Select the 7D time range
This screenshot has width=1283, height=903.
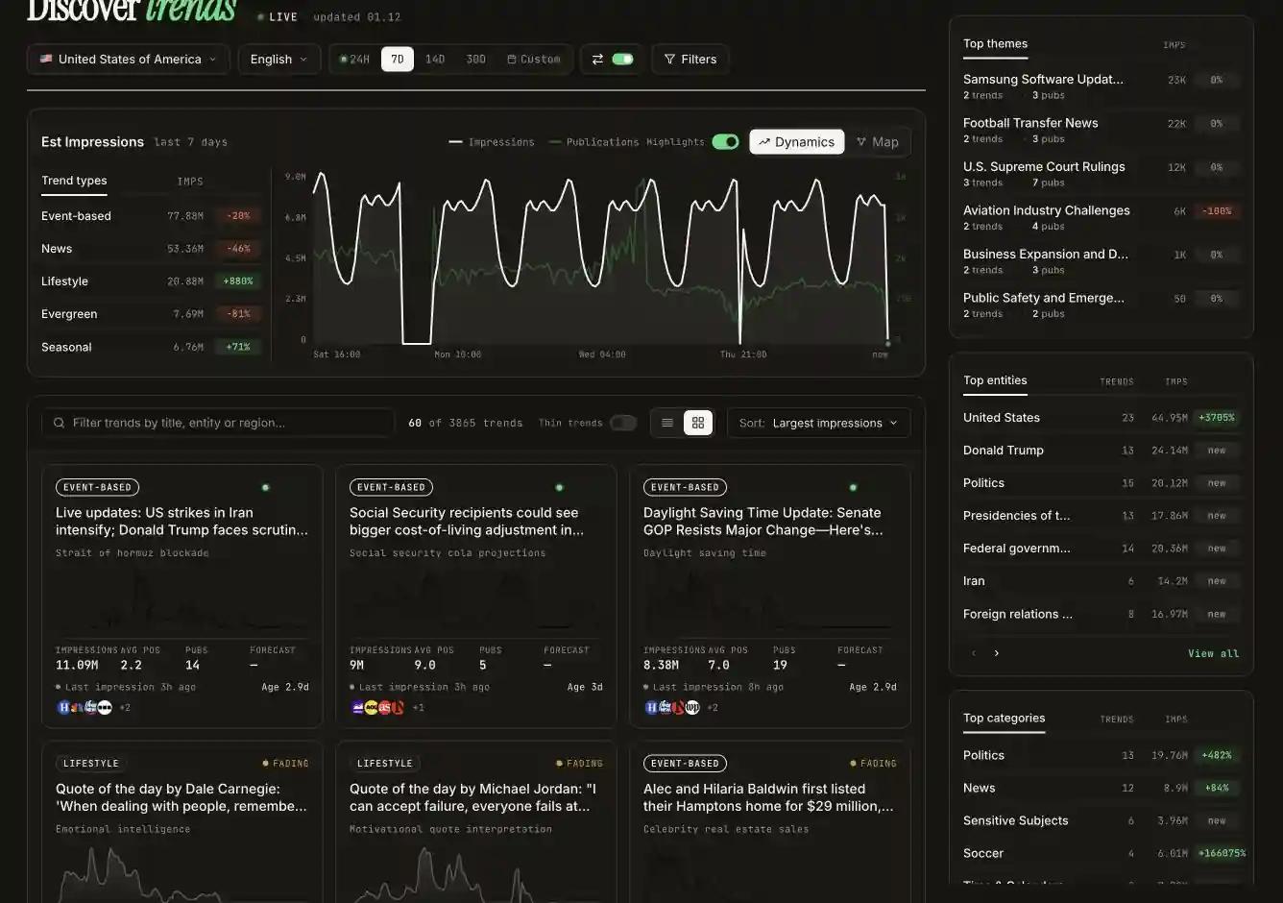[398, 60]
